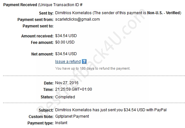Click the Gptplanet Payment custom note

[72, 116]
